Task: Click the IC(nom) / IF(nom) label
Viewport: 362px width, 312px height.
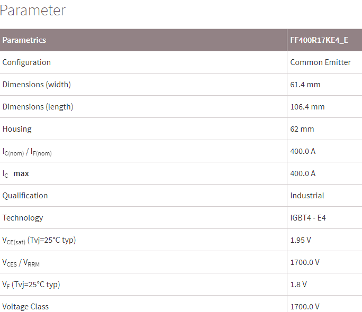Action: pyautogui.click(x=27, y=152)
